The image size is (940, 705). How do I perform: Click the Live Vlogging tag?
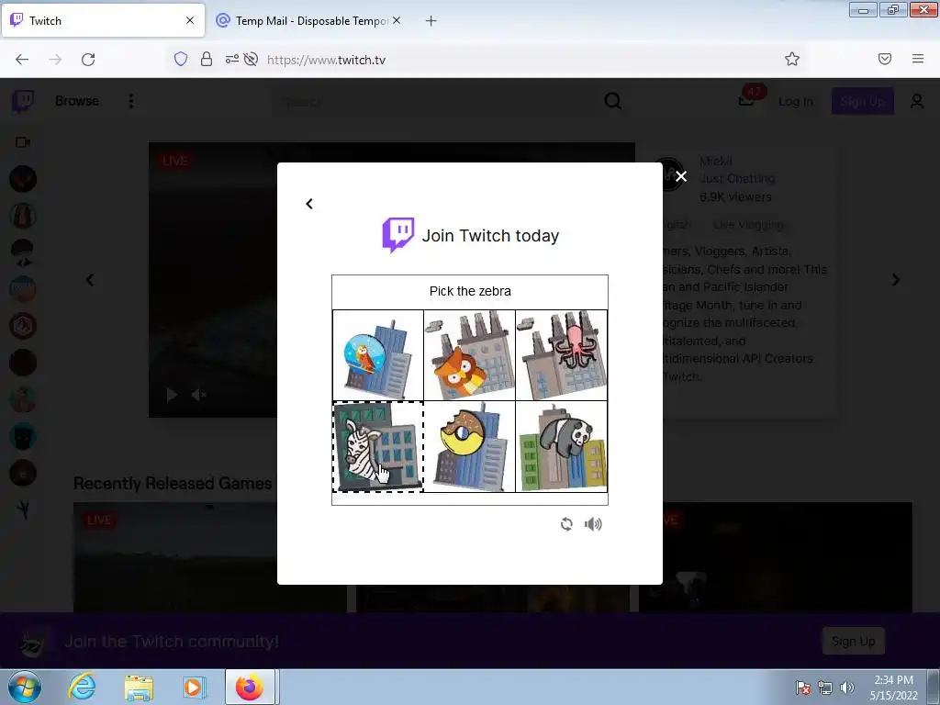tap(748, 225)
